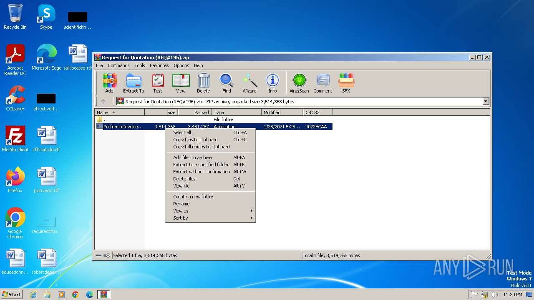Show archive Info
Screen dimensions: 534x300
pyautogui.click(x=272, y=83)
